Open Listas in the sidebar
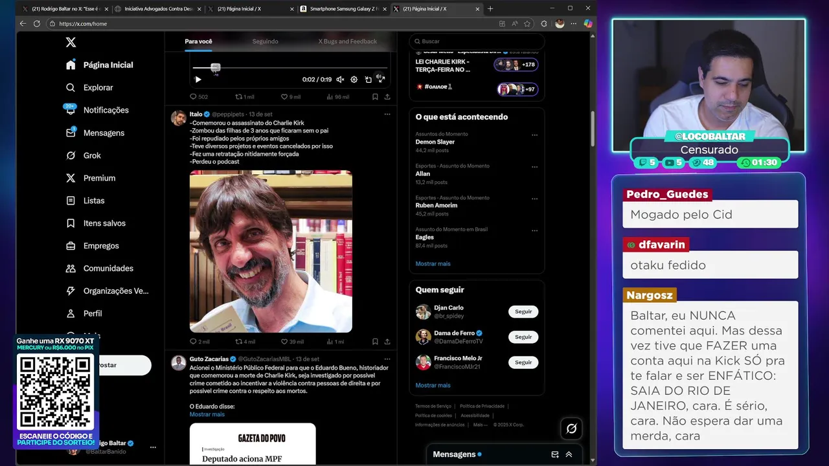Screen dimensions: 829x466 pyautogui.click(x=85, y=201)
